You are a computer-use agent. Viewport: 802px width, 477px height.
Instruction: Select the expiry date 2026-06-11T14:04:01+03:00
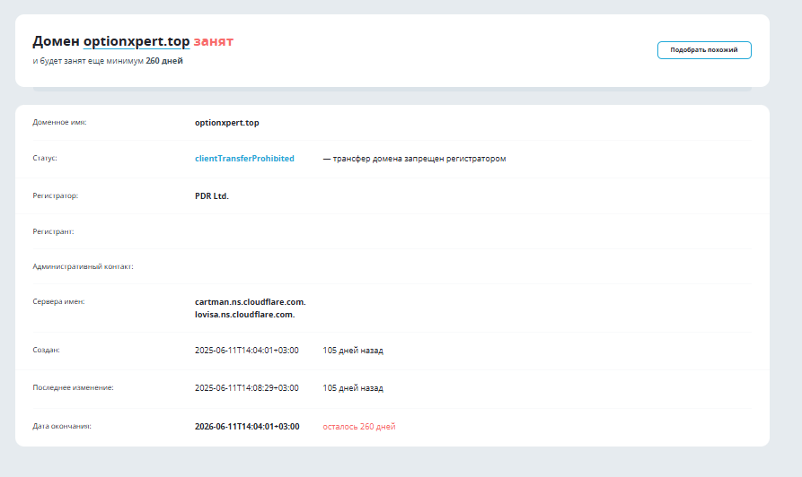(x=247, y=427)
